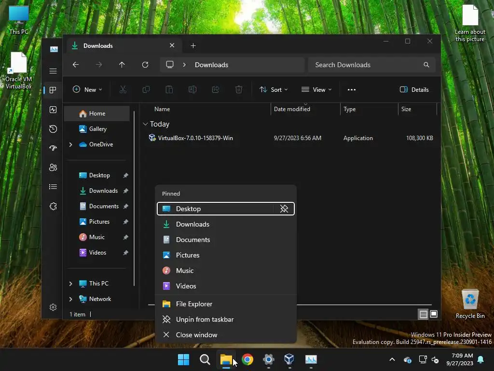
Task: Open Details list page in Task Manager sidebar
Action: [x=53, y=187]
